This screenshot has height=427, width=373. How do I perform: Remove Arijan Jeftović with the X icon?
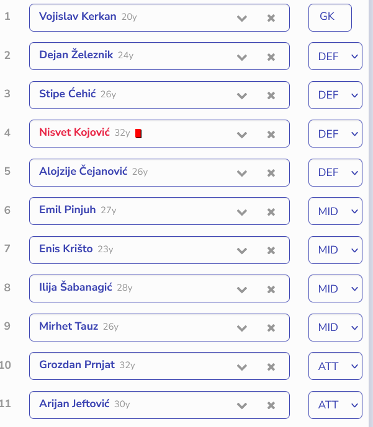click(271, 405)
